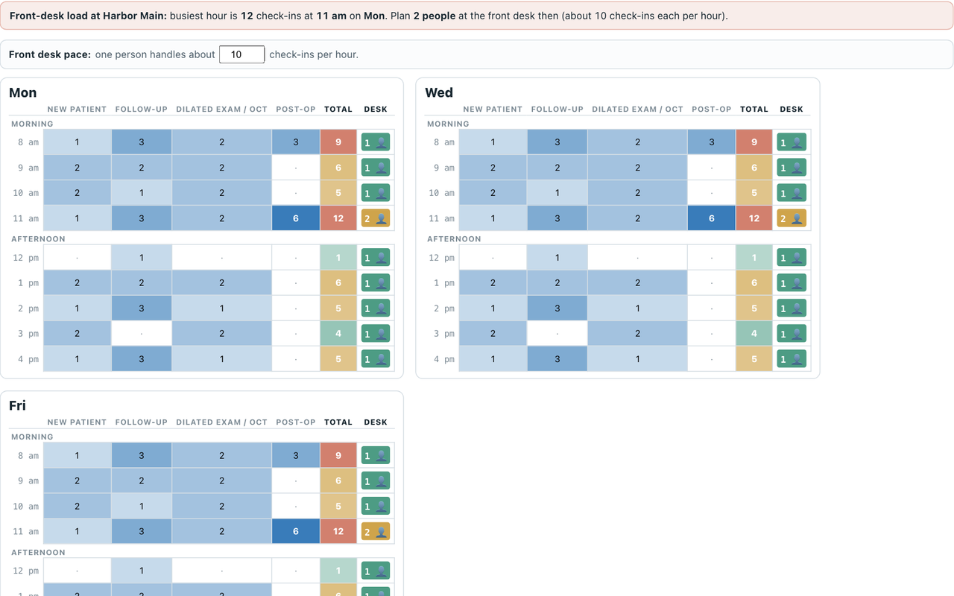Click the Wed 12 pm Total cell showing 1
Viewport: 954px width, 596px height.
pos(754,258)
